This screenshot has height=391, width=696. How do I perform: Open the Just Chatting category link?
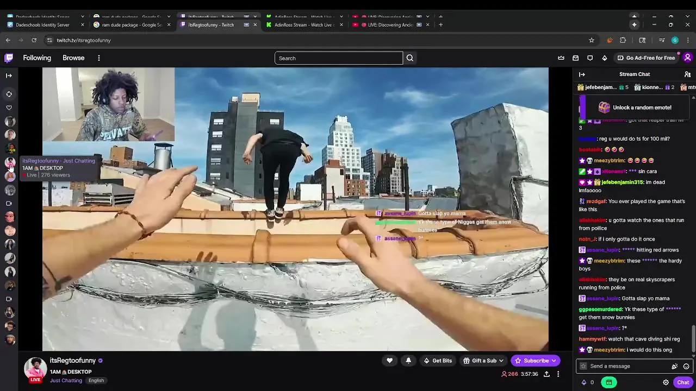66,381
